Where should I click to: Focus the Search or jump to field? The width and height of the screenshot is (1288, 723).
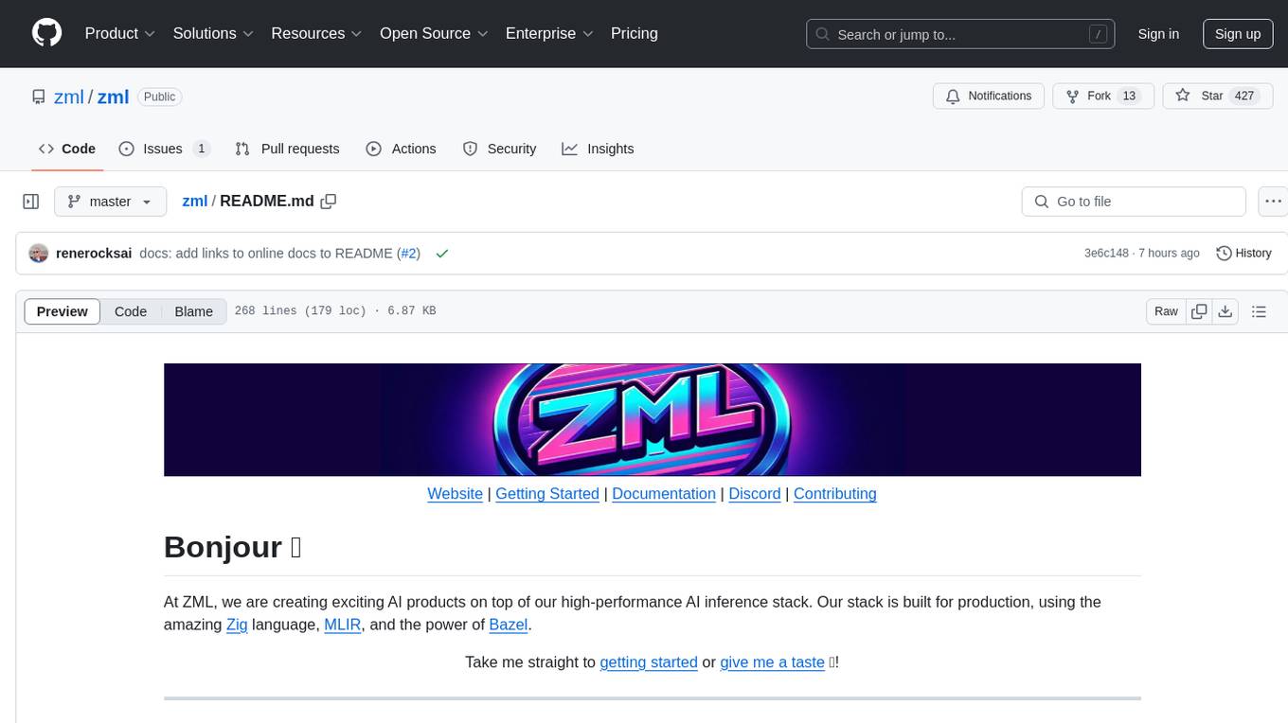click(x=962, y=34)
